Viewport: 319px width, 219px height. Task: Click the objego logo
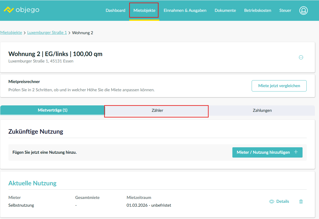coord(22,10)
